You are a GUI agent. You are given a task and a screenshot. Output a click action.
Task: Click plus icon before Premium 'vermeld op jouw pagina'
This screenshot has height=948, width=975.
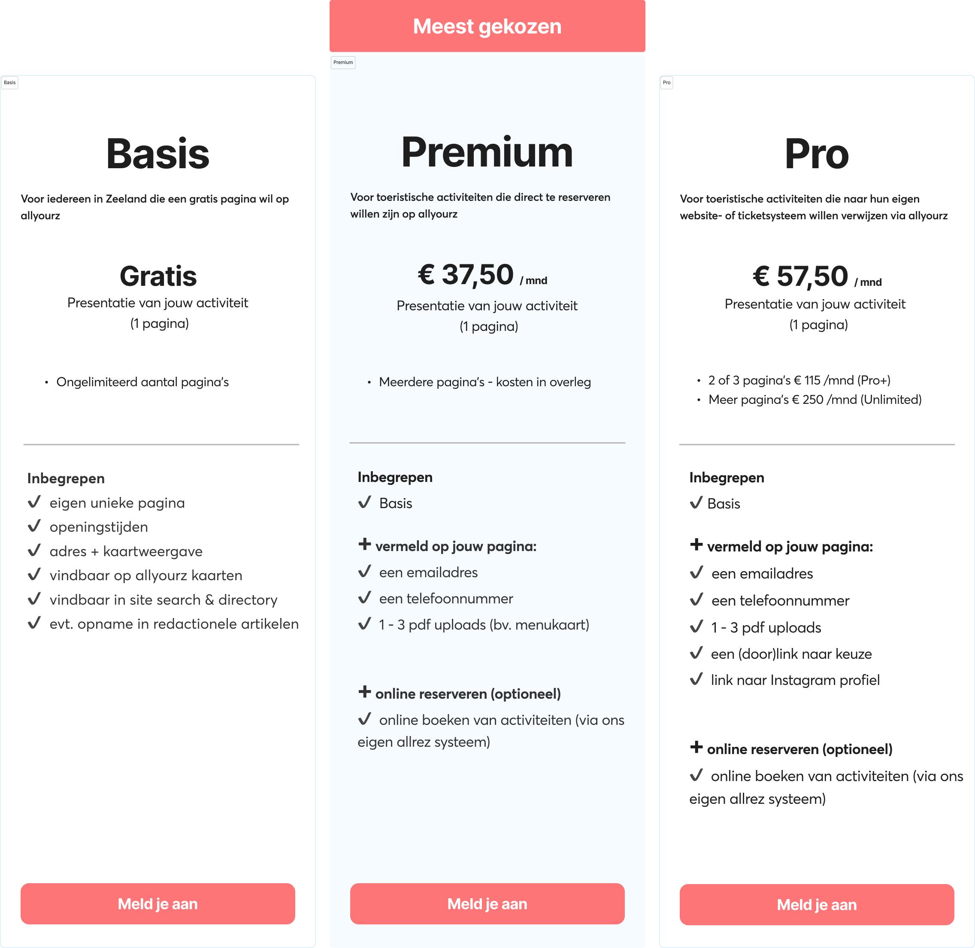[364, 544]
